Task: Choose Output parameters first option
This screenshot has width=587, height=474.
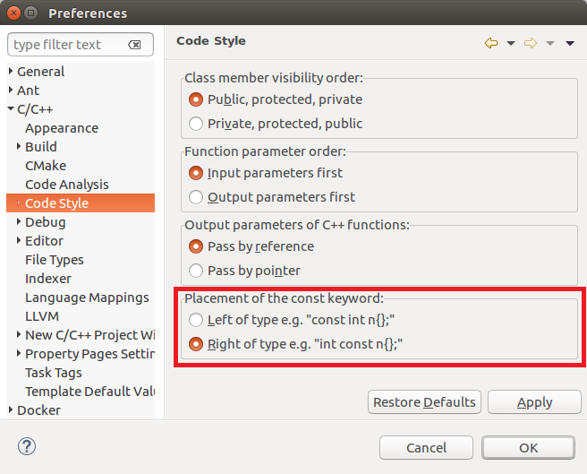Action: click(197, 197)
